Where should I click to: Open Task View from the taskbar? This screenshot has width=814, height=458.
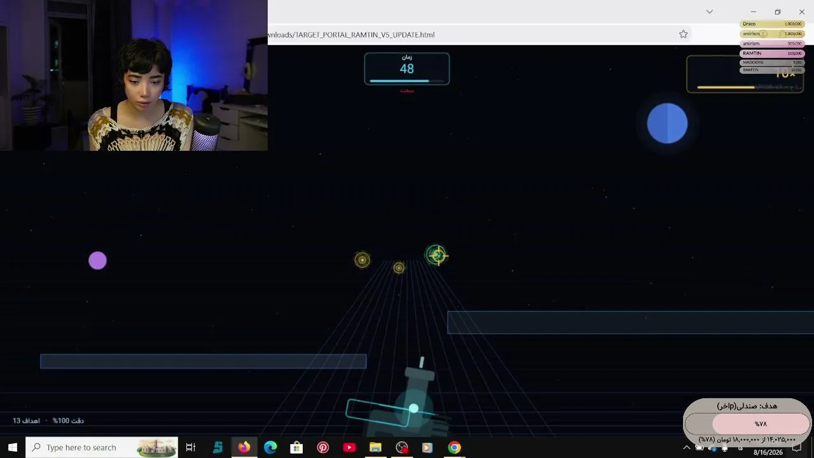point(191,447)
